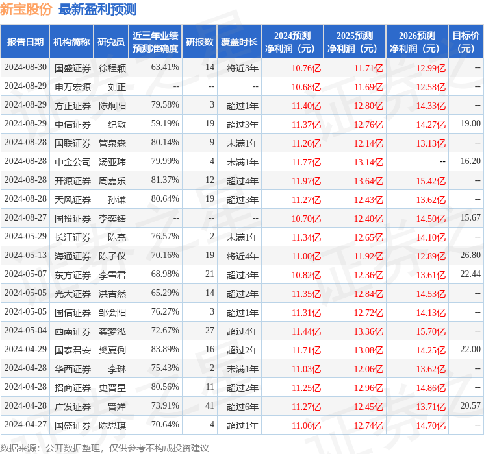Click the 研报数 column header
484x454 pixels.
pos(199,42)
